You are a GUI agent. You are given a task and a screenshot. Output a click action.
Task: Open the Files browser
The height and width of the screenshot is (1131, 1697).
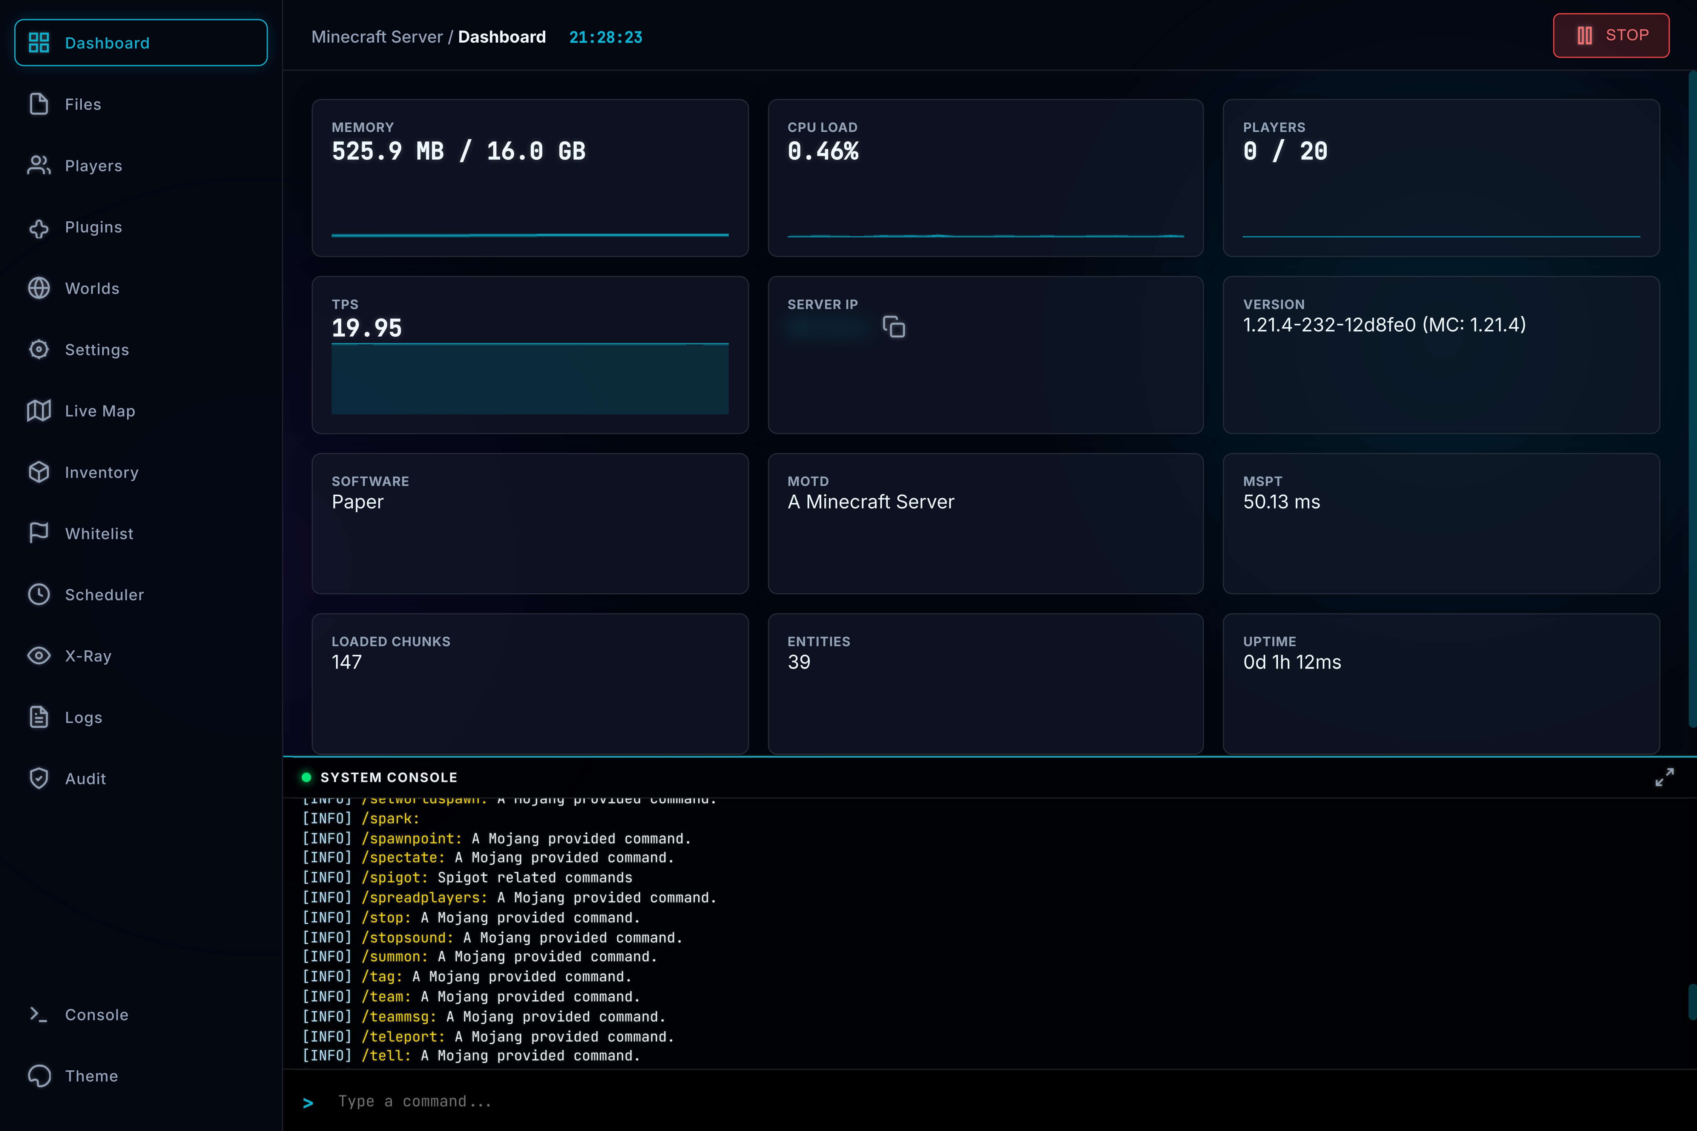[x=82, y=104]
